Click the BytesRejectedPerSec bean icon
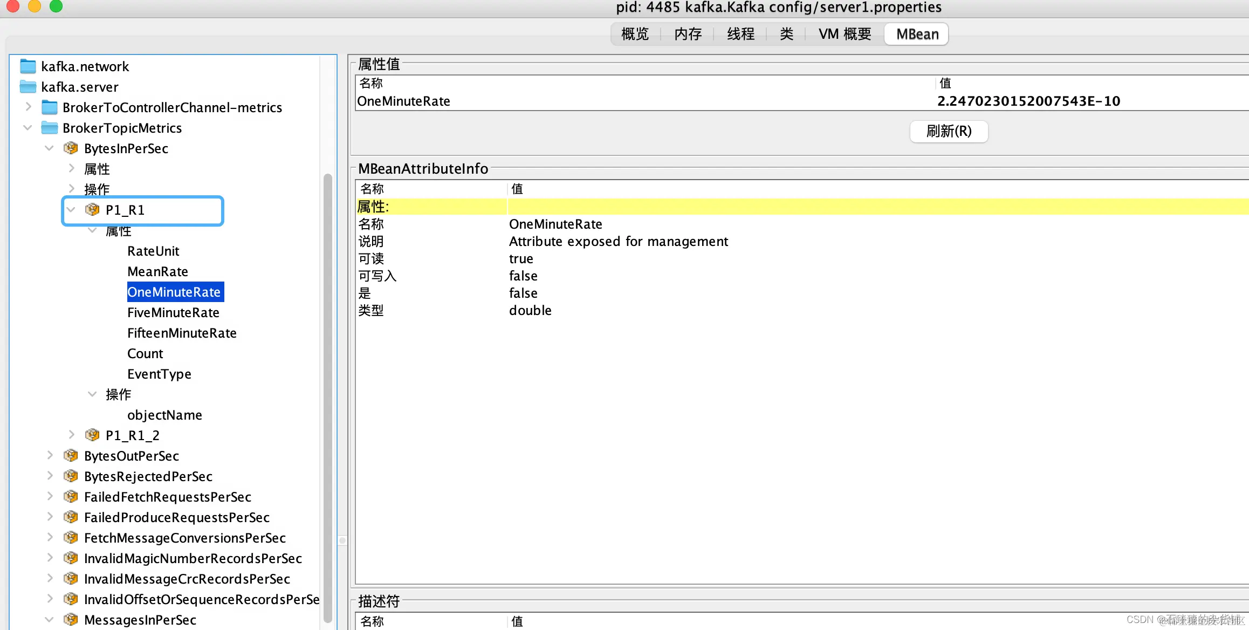This screenshot has height=630, width=1249. coord(71,476)
